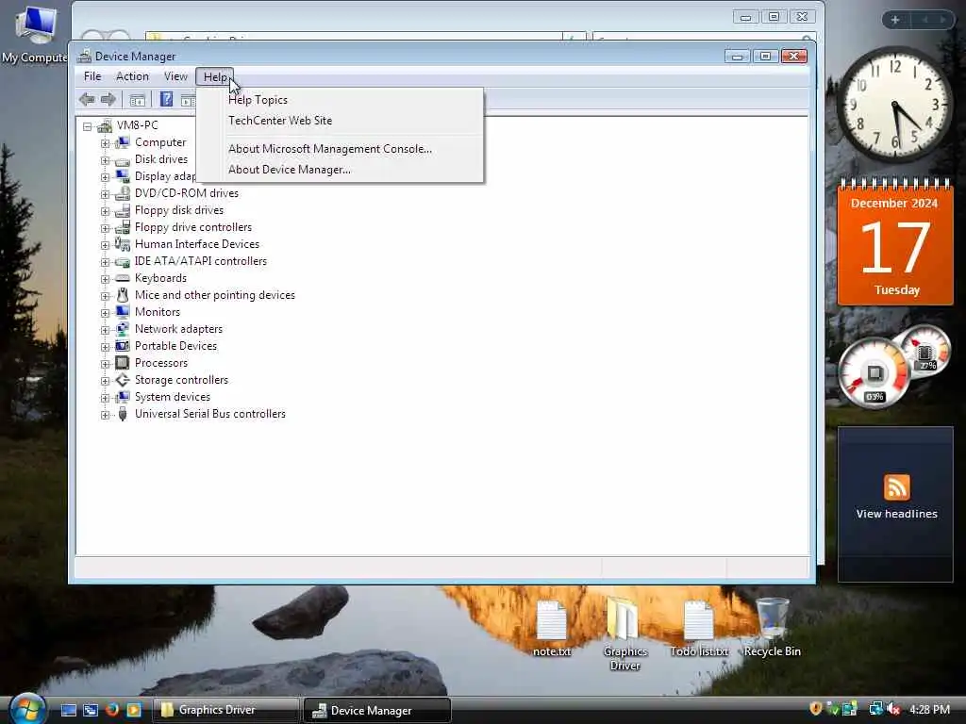Click the Keyboards category icon
This screenshot has width=966, height=724.
(123, 278)
